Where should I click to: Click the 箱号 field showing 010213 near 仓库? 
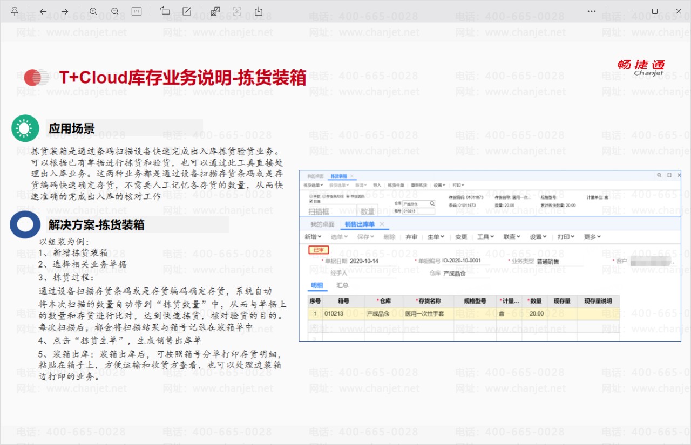click(418, 211)
